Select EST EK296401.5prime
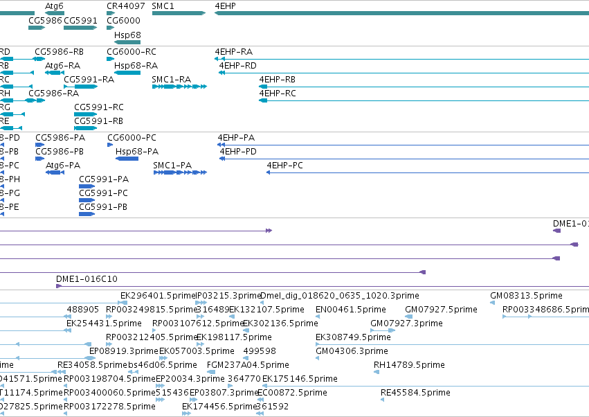Viewport: 589px width, 417px height. [158, 296]
